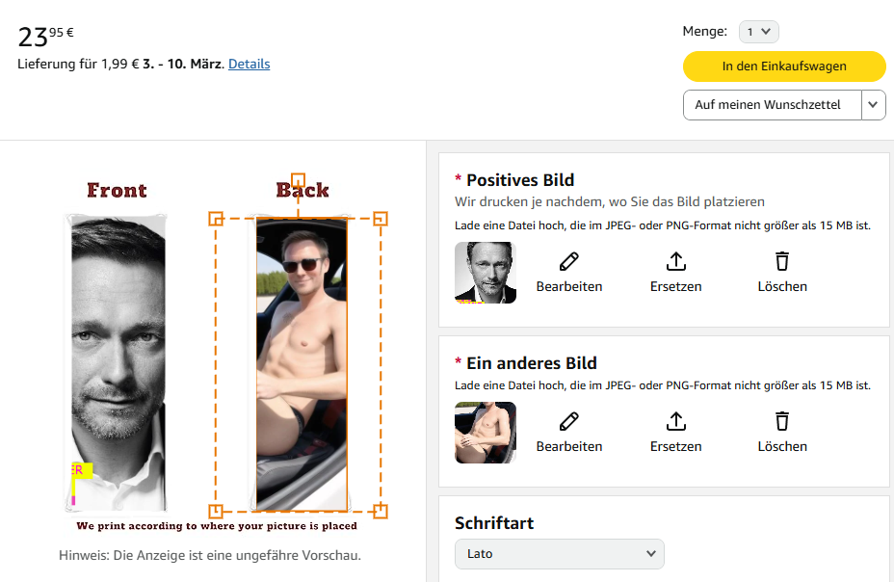Click the Bearbeiten pencil icon for Positives Bild
Screen dimensions: 894x582
568,262
